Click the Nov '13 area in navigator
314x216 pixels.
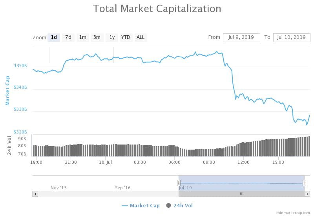click(x=58, y=188)
